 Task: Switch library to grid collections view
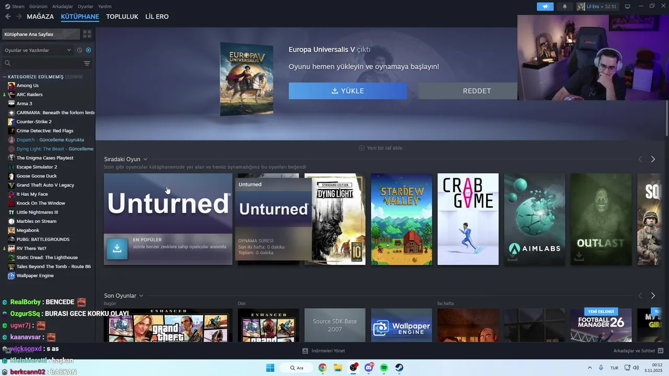tap(87, 34)
